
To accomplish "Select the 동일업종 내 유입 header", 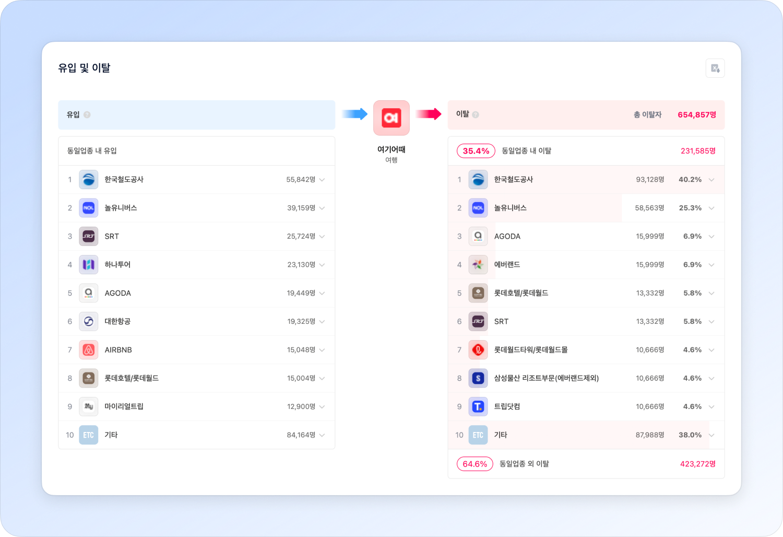I will pyautogui.click(x=92, y=151).
